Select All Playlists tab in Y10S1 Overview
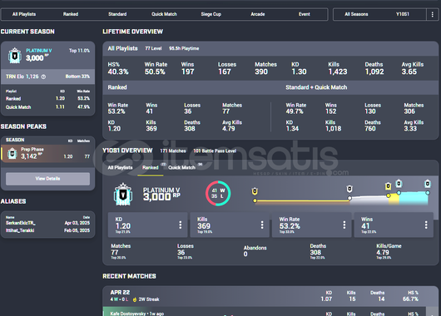 (x=120, y=167)
